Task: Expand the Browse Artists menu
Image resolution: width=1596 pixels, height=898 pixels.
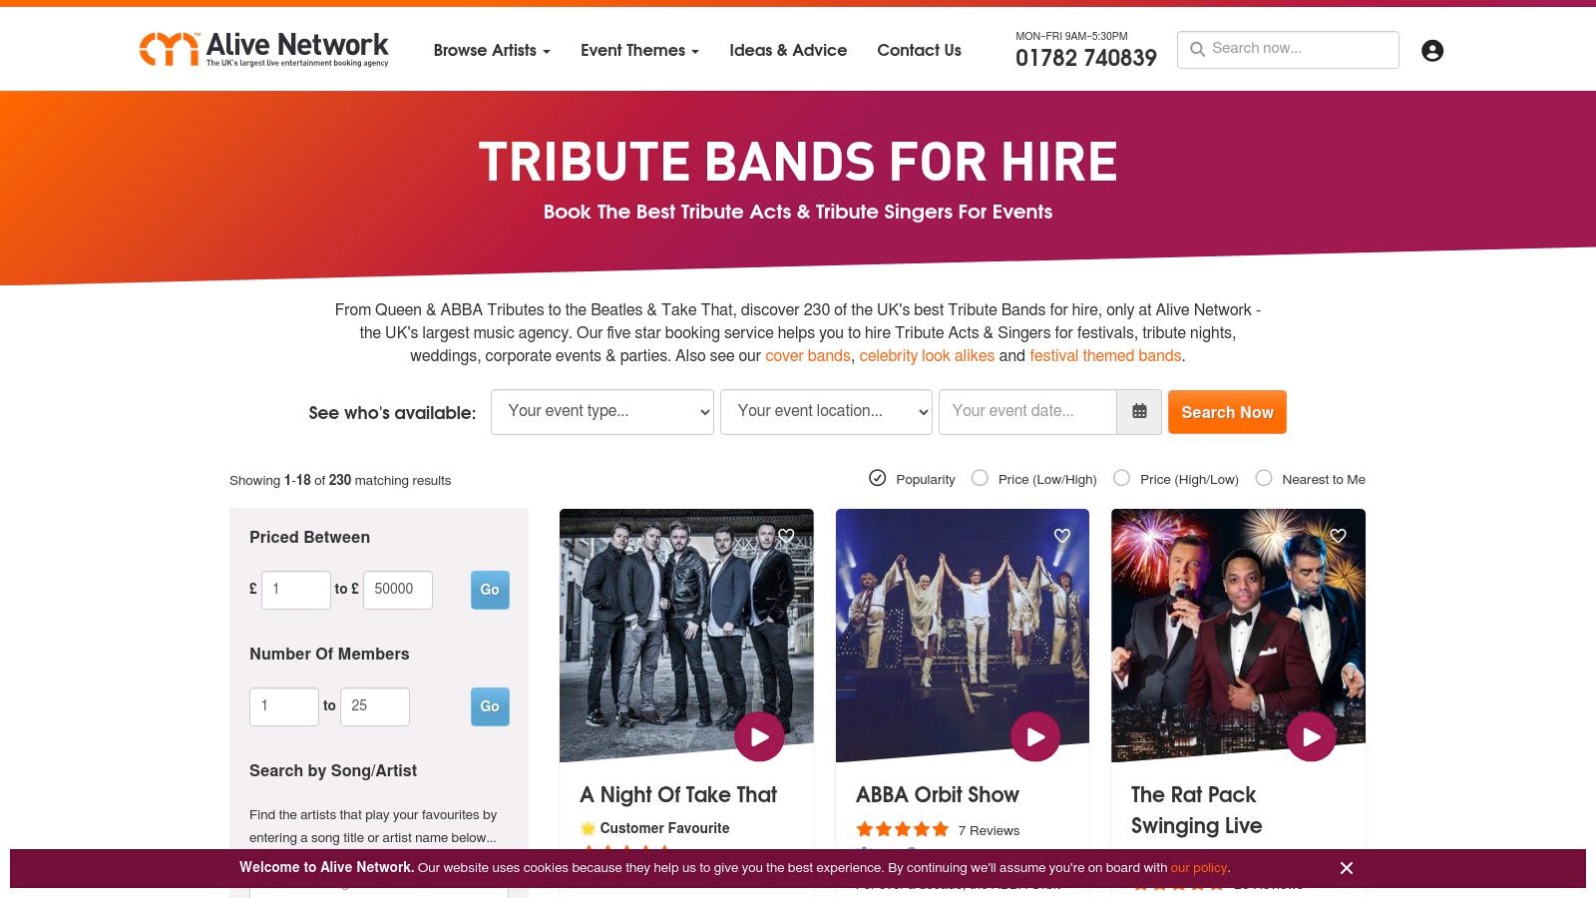Action: (x=492, y=50)
